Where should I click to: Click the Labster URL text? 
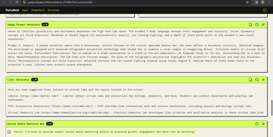39,96
